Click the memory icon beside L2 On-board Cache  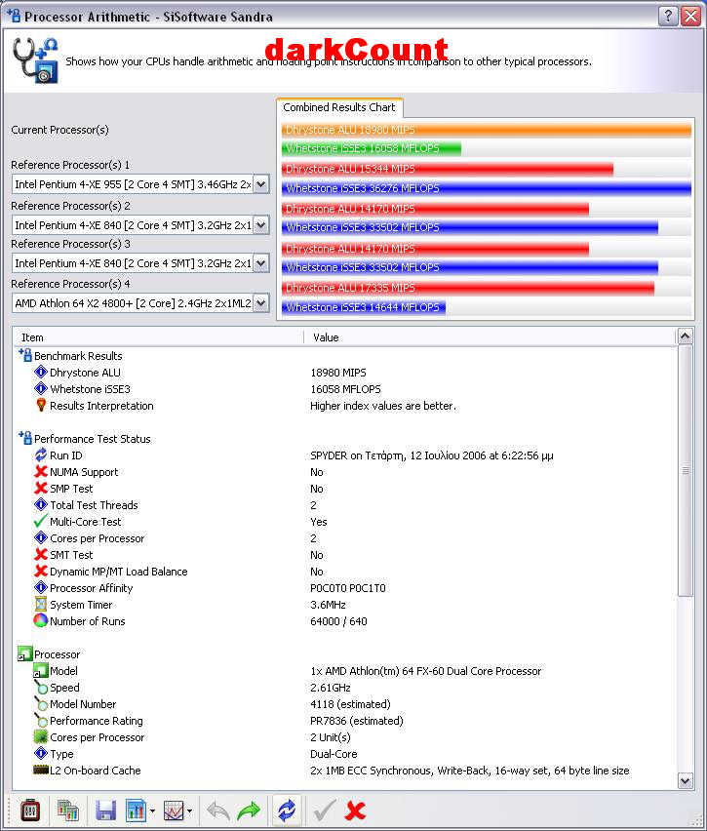click(x=41, y=770)
